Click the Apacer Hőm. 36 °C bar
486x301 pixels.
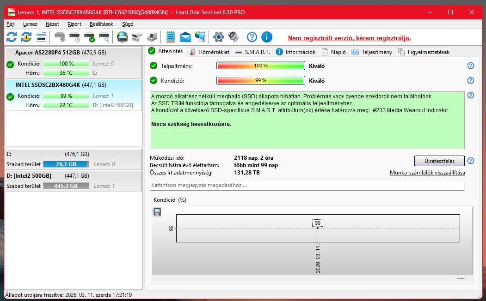[x=66, y=73]
